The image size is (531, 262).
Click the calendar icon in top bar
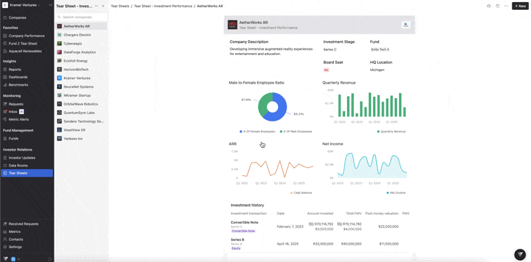click(497, 6)
